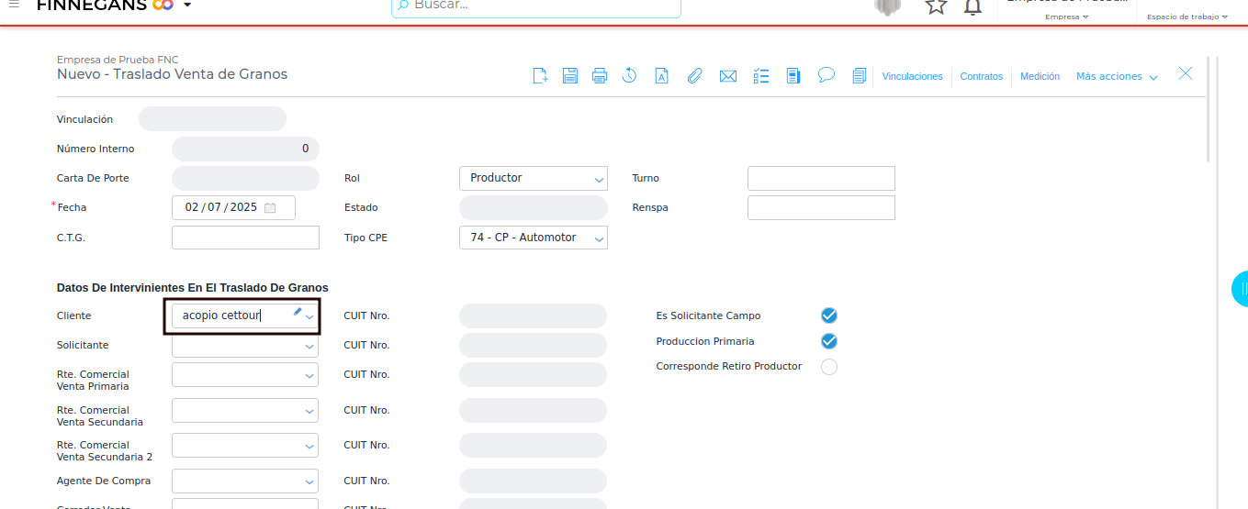Open the checklist icon in toolbar
Viewport: 1248px width, 509px height.
point(761,76)
